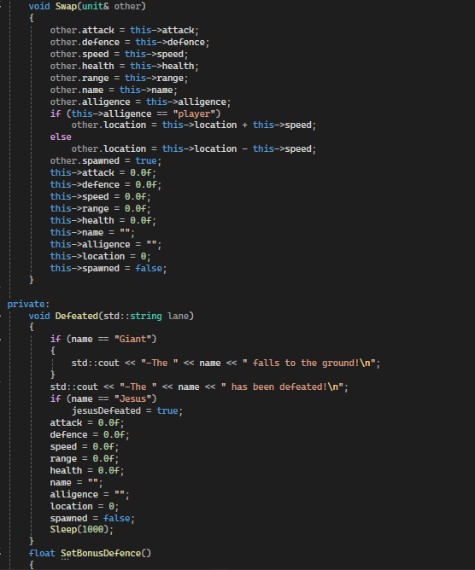Viewport: 475px width, 570px height.
Task: Click 'alligence = "";' inside Defeated function
Action: (x=90, y=494)
